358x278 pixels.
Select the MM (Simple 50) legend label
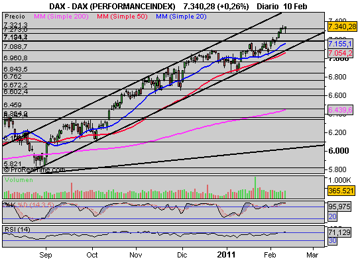pos(122,17)
